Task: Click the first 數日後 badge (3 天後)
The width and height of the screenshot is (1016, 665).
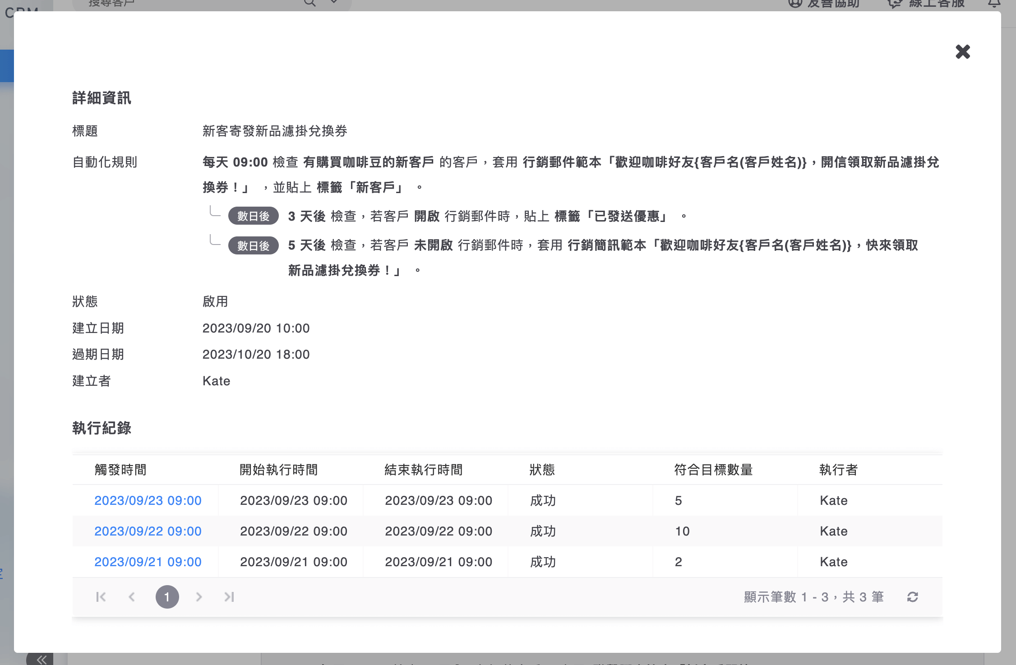Action: (x=253, y=216)
